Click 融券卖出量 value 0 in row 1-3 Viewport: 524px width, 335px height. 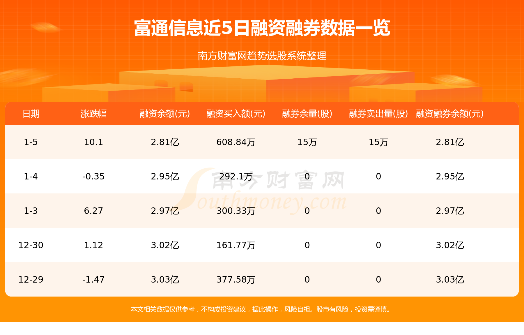pyautogui.click(x=378, y=211)
